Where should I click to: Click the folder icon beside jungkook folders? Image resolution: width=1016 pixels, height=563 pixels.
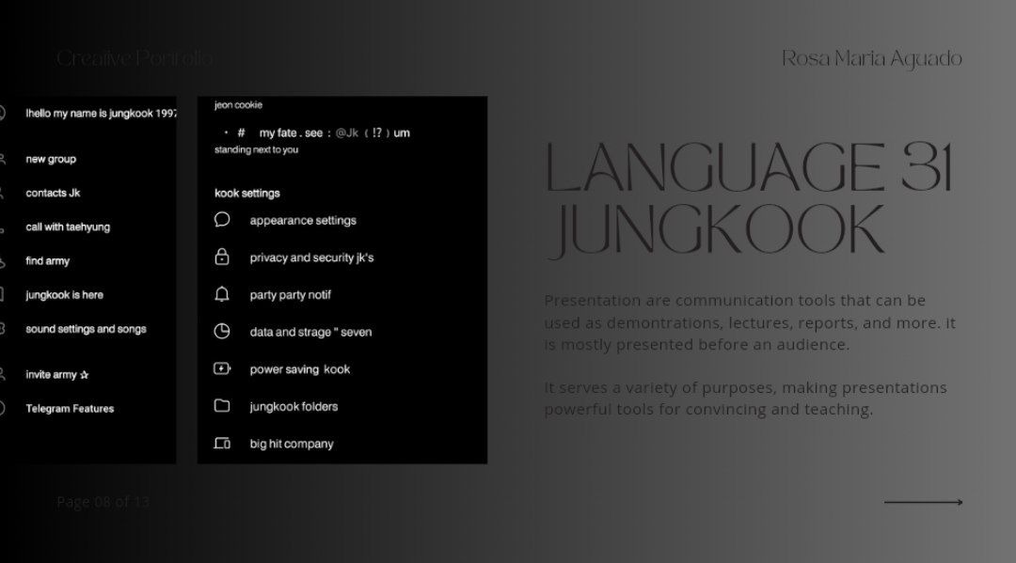tap(222, 406)
